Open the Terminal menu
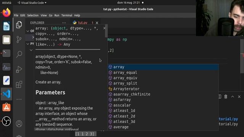Screen dimensions: 244x137 (67, 15)
